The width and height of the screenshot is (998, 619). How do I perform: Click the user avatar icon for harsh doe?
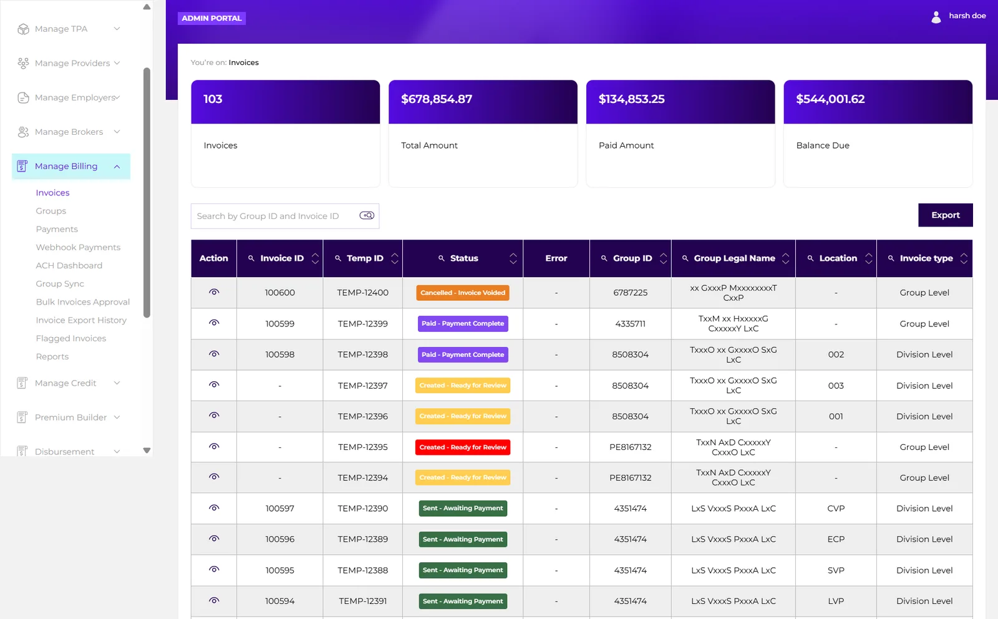936,17
